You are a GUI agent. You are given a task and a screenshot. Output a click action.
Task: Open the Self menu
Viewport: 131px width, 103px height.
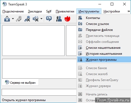(49, 11)
